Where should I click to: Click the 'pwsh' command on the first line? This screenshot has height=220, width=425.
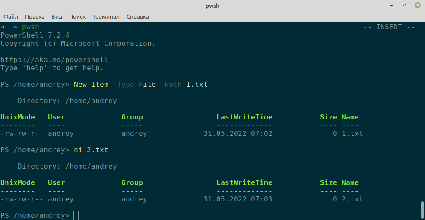click(31, 27)
